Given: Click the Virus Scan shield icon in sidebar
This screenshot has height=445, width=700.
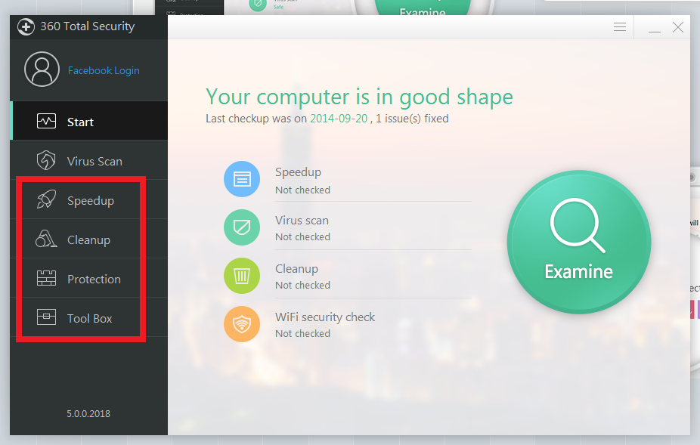Looking at the screenshot, I should 46,160.
